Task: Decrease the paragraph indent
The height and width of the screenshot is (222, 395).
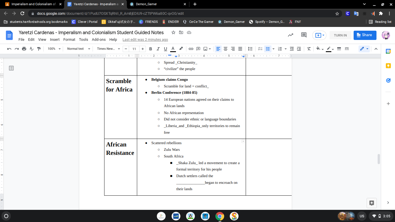Action: [292, 49]
